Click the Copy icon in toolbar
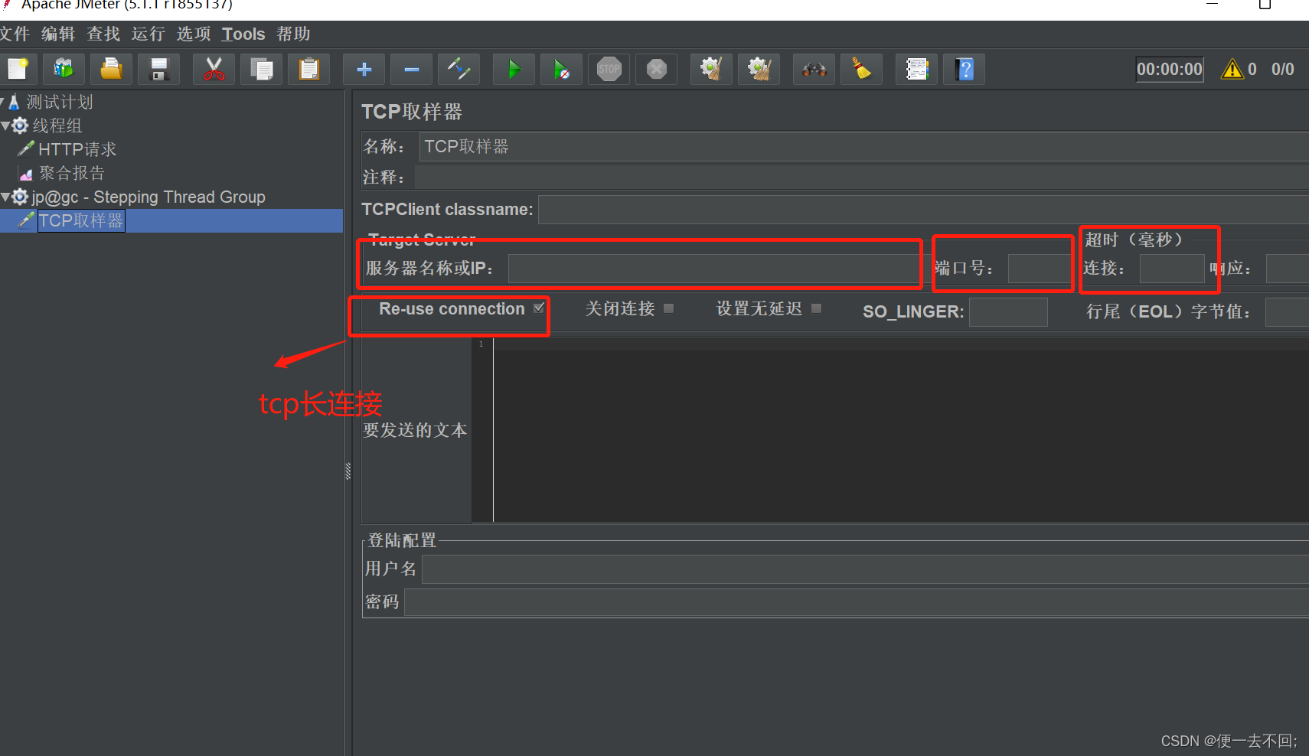 click(262, 70)
